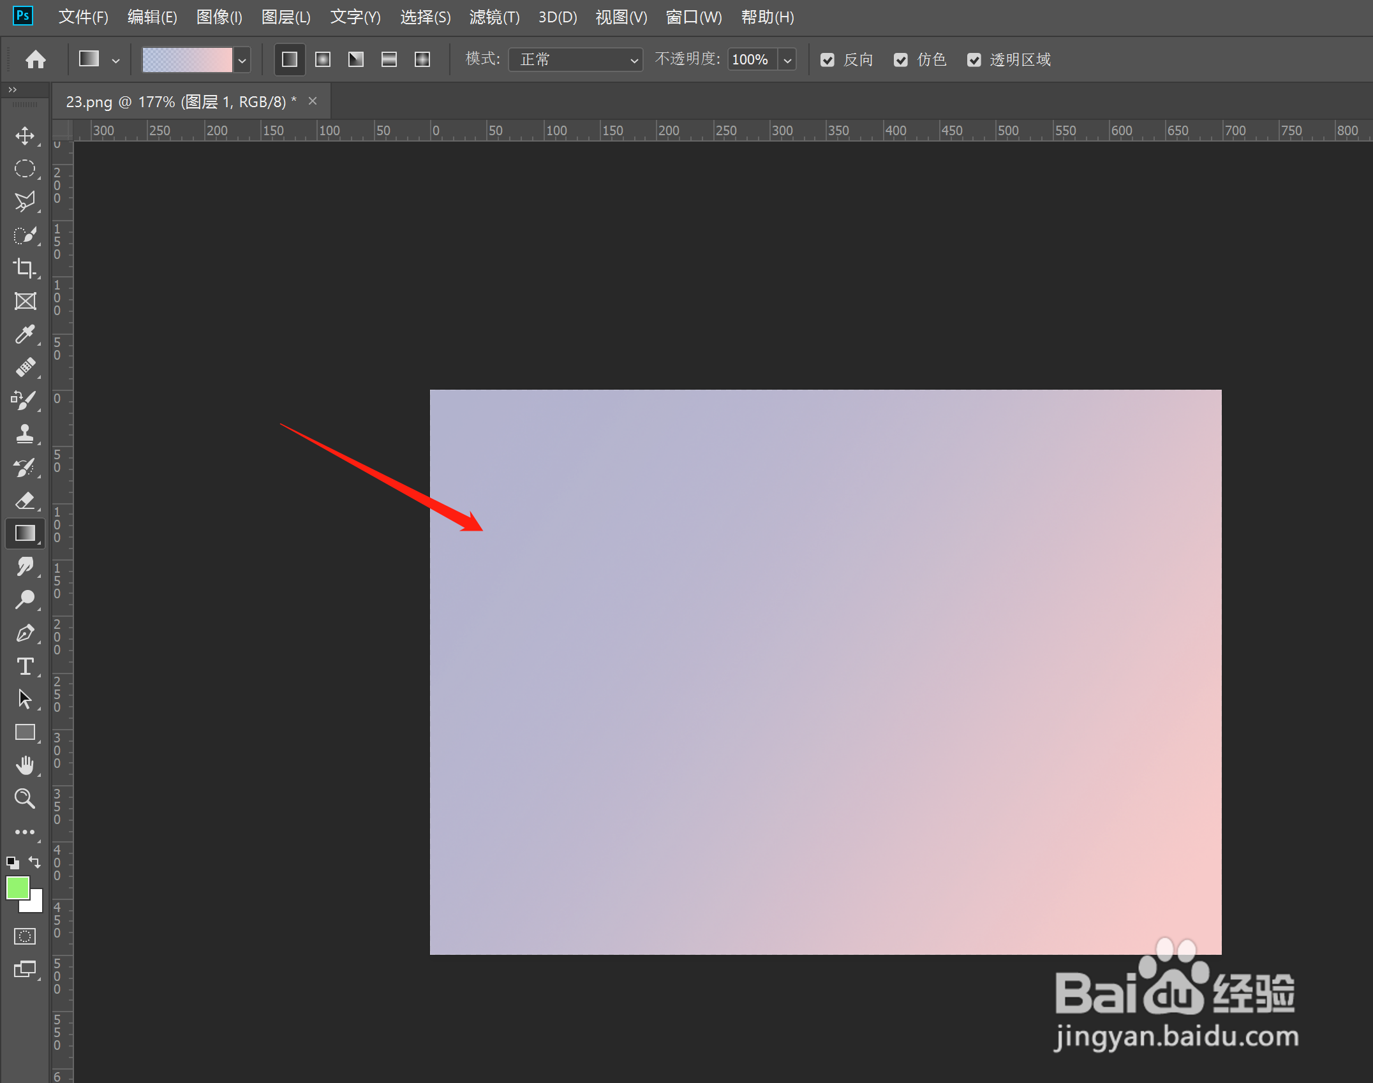
Task: Select the History Brush tool
Action: pos(25,467)
